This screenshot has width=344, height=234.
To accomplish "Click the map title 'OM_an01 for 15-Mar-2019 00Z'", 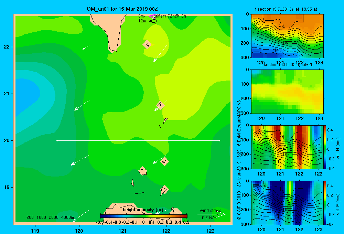I will click(122, 9).
